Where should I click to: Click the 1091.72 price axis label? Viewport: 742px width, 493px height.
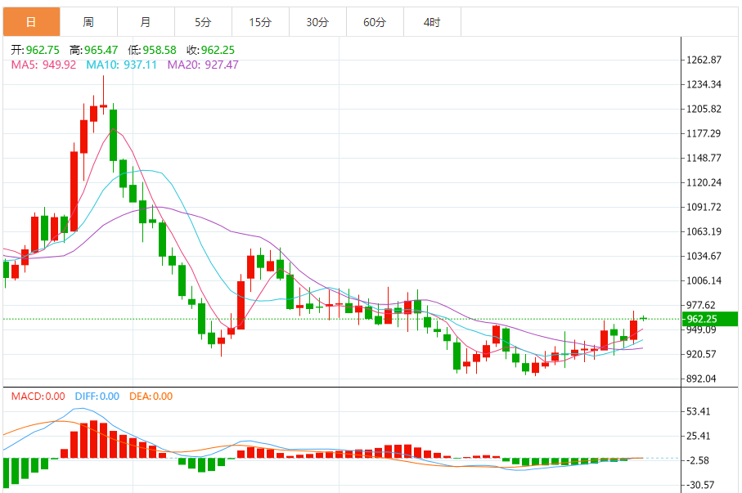point(704,207)
